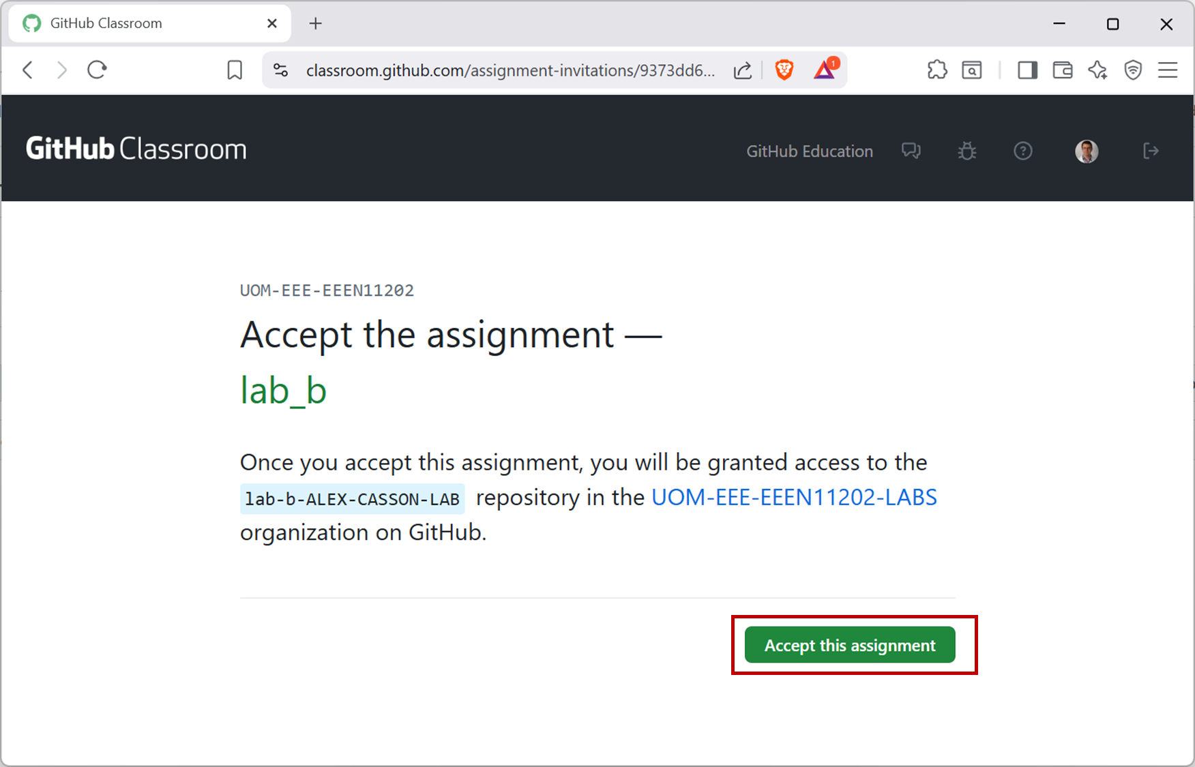This screenshot has width=1195, height=767.
Task: Open the Brave Wallet icon
Action: (1063, 70)
